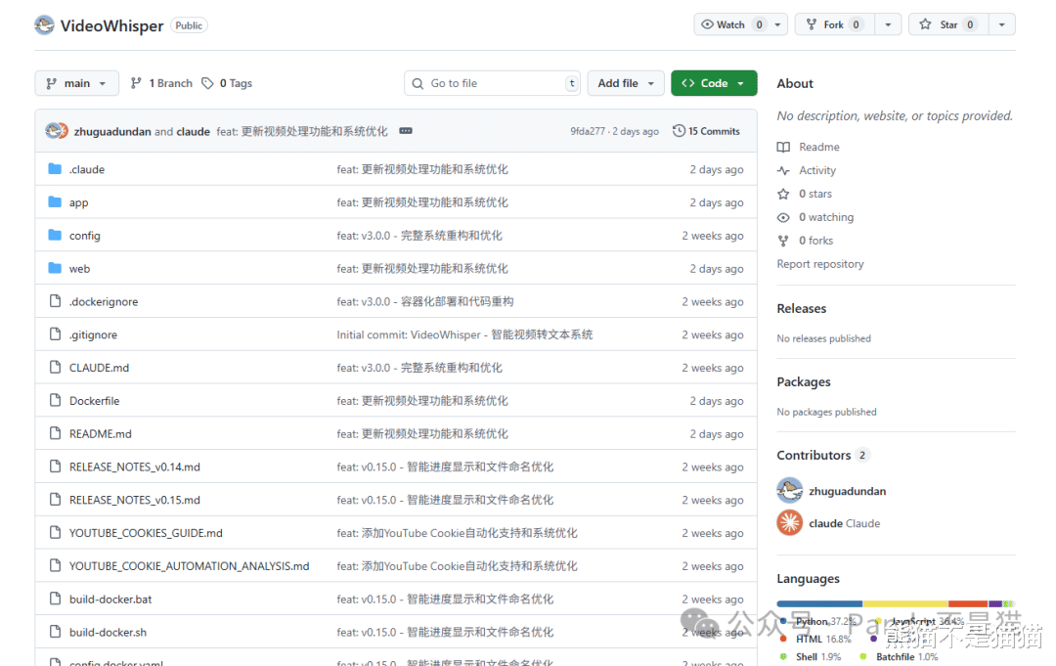
Task: Click the config folder icon
Action: point(55,235)
